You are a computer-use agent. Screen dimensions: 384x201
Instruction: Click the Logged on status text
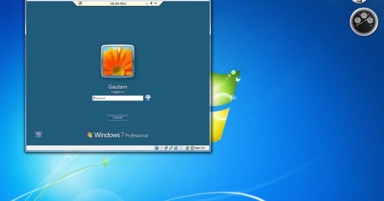coord(118,92)
